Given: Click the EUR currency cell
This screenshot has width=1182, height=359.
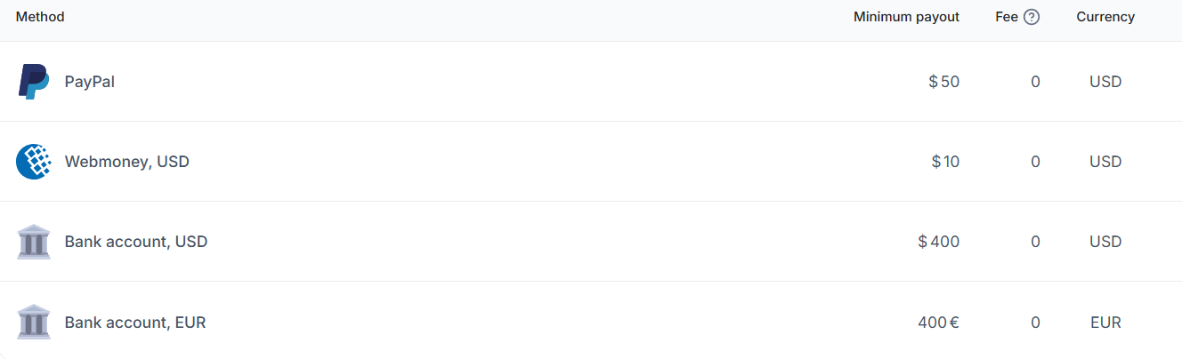Looking at the screenshot, I should pyautogui.click(x=1105, y=322).
